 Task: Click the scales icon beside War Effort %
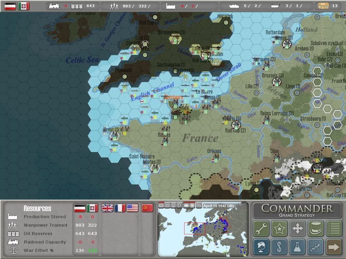click(13, 251)
